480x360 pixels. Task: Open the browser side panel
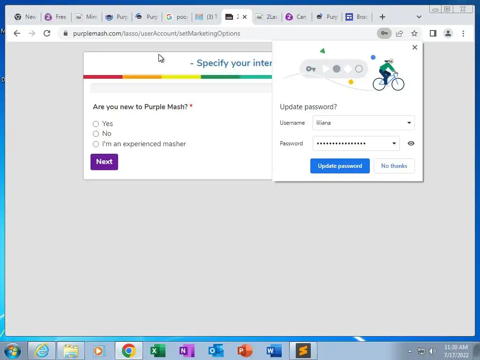[433, 33]
